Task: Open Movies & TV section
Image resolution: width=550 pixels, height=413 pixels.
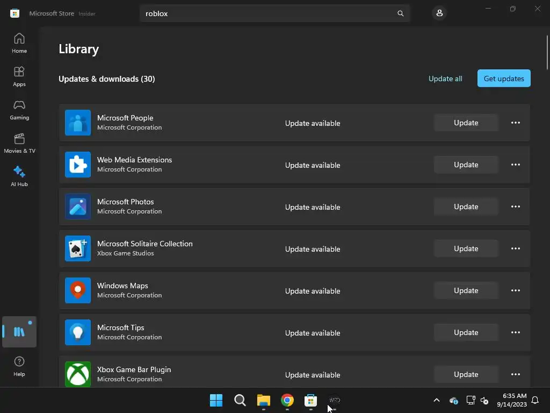Action: [19, 143]
